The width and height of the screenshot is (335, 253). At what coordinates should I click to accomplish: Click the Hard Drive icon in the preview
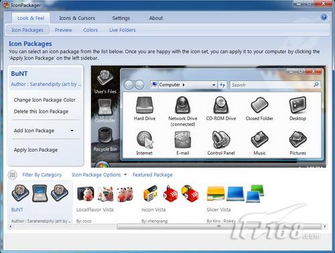click(145, 105)
